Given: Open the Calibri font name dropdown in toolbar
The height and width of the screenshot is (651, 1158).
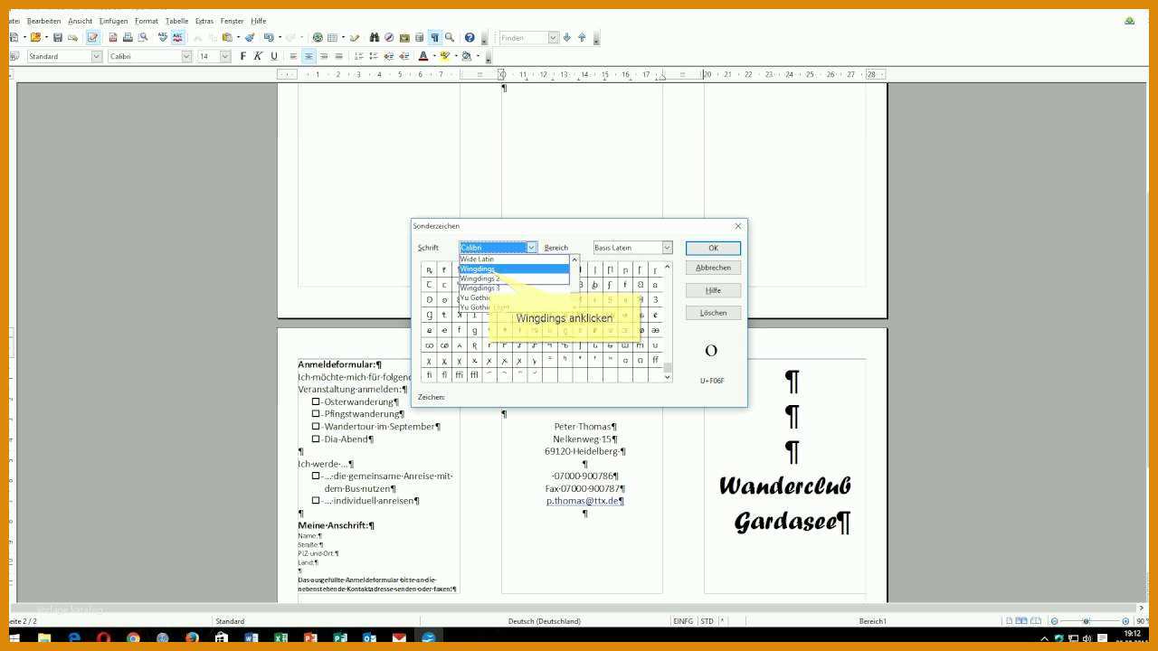Looking at the screenshot, I should [186, 56].
